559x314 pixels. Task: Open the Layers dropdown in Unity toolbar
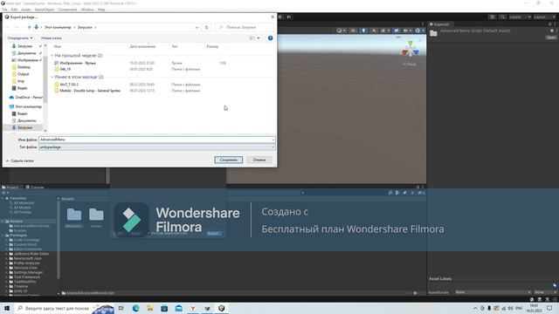tap(520, 17)
